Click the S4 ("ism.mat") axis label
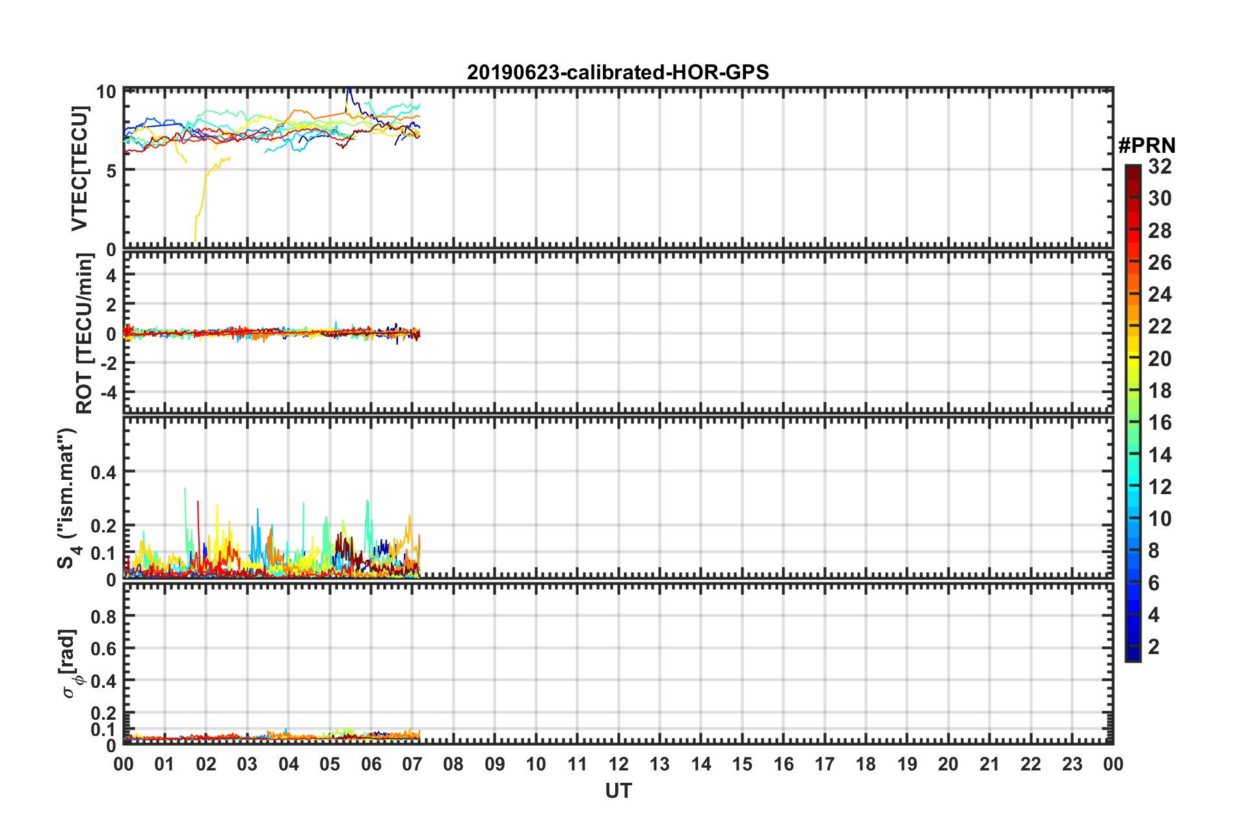 (68, 498)
